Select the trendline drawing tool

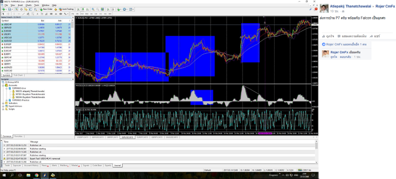coord(24,13)
